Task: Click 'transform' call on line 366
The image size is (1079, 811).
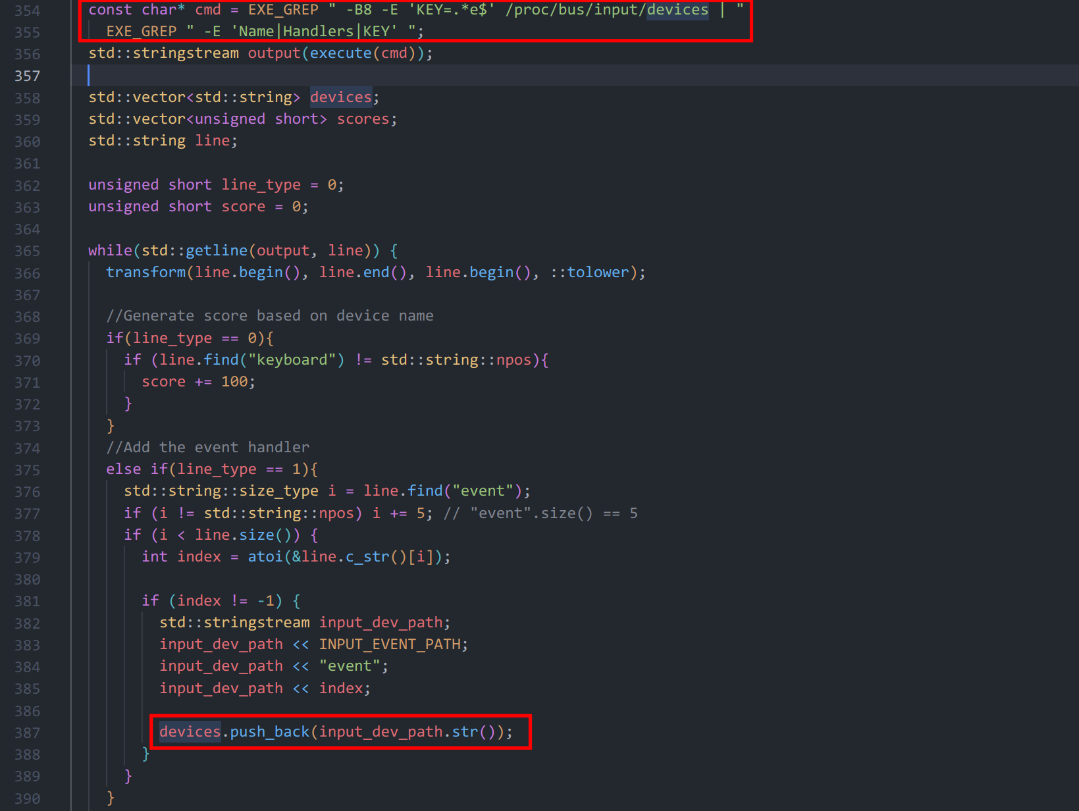Action: point(146,273)
